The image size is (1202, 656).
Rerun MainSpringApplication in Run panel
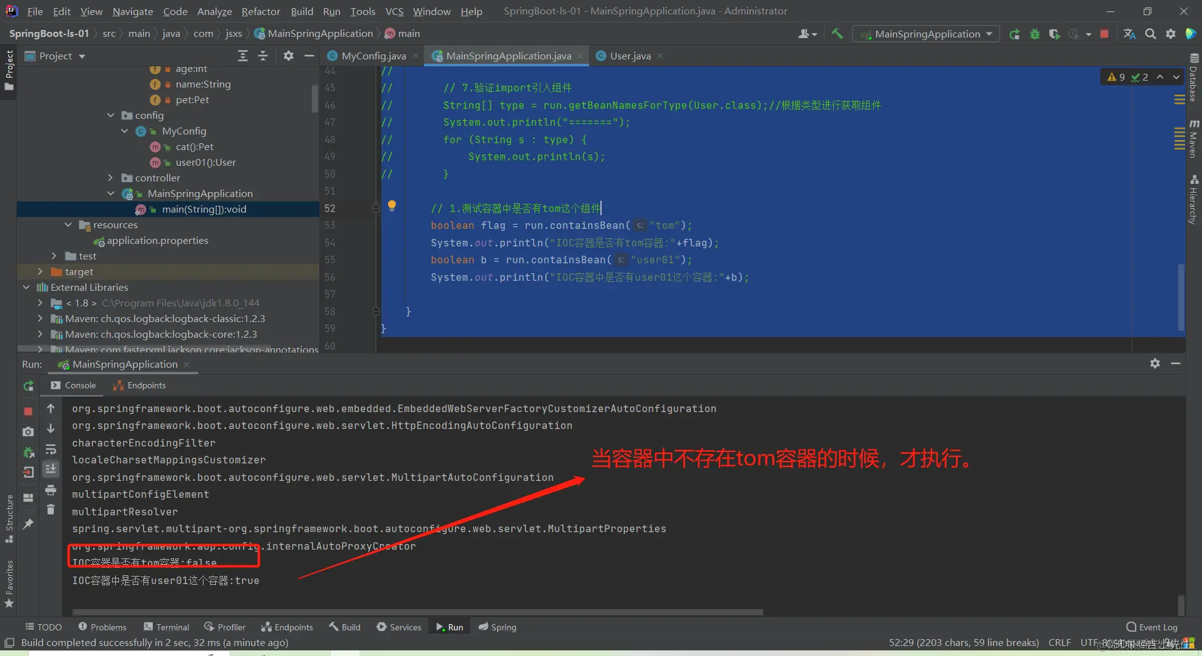point(28,386)
